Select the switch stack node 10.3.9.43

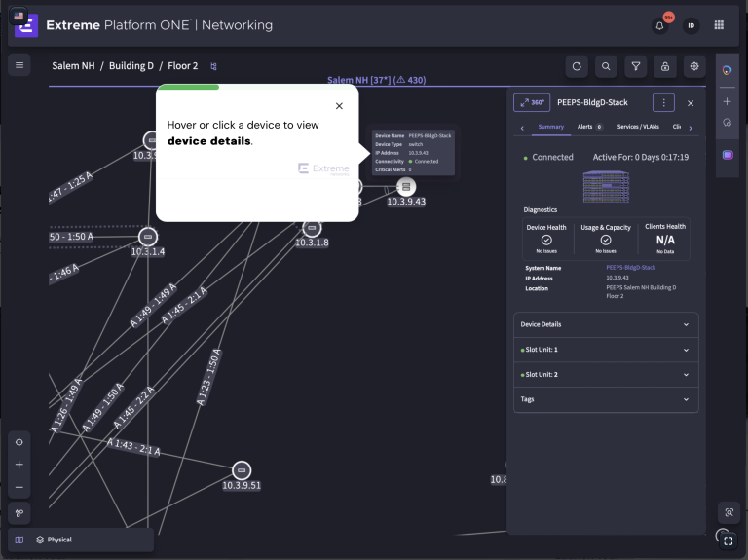pyautogui.click(x=406, y=187)
